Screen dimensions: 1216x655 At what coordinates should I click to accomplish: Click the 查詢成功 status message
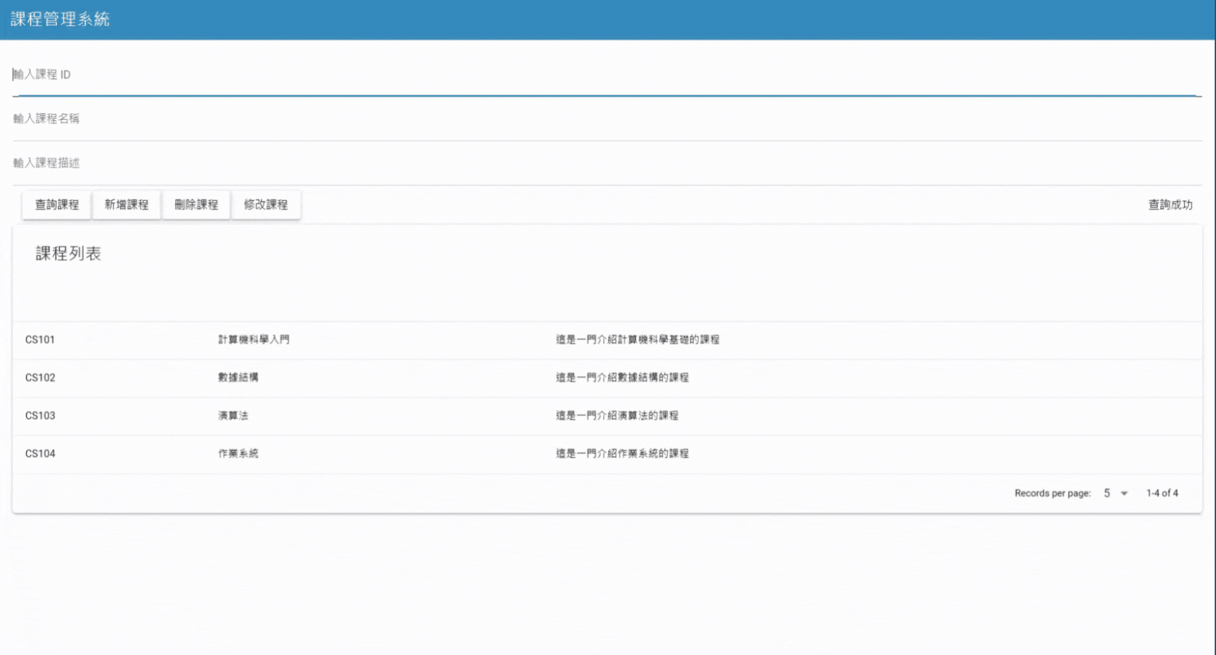click(1170, 205)
